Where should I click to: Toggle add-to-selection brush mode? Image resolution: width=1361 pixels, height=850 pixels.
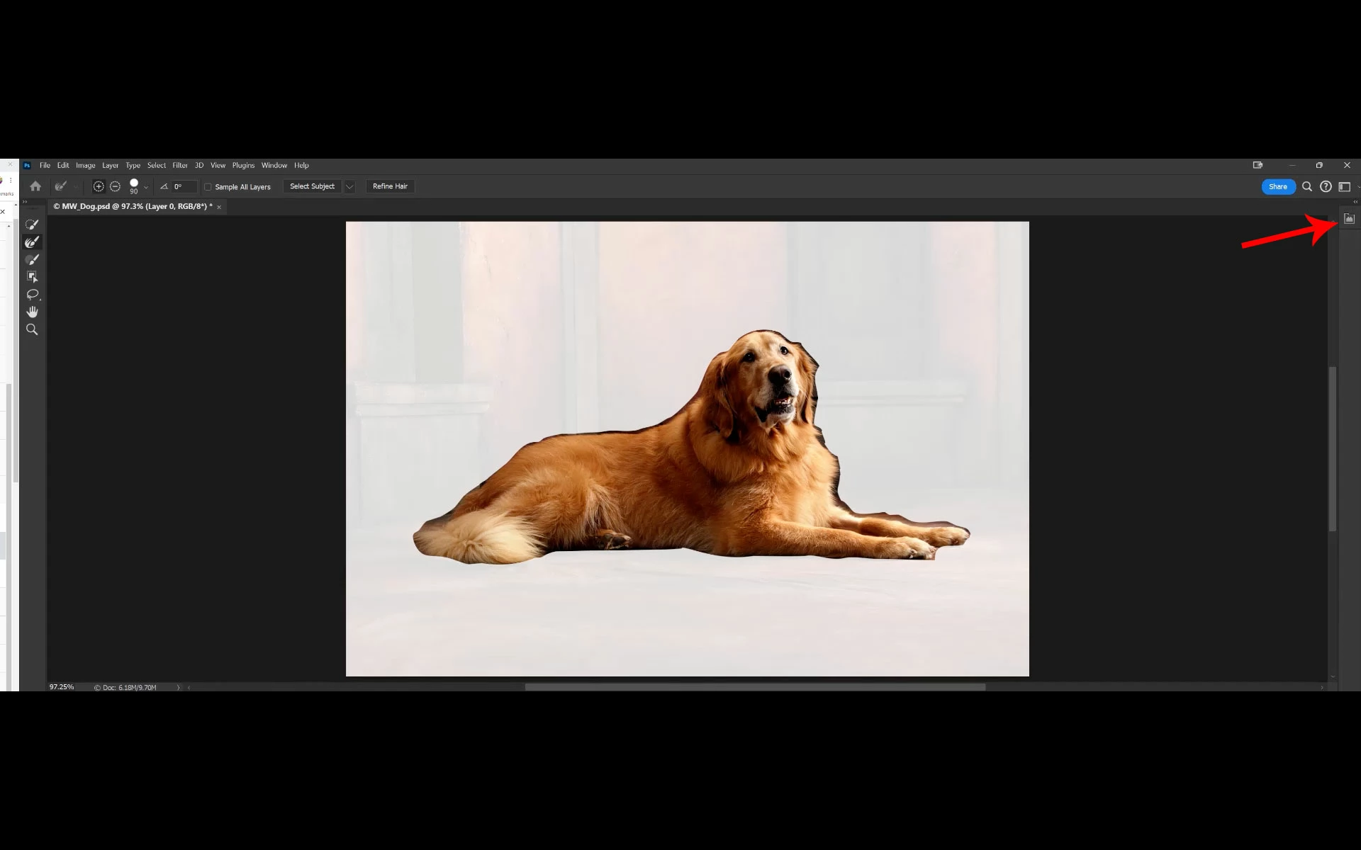click(99, 186)
